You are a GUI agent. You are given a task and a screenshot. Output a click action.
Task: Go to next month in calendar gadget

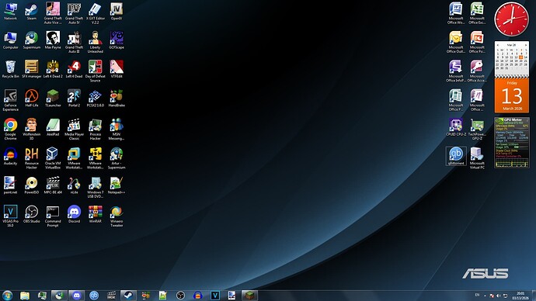click(526, 45)
